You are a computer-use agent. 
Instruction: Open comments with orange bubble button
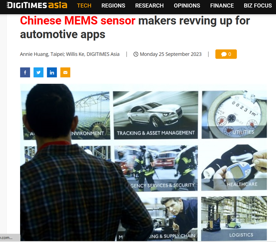tap(226, 54)
